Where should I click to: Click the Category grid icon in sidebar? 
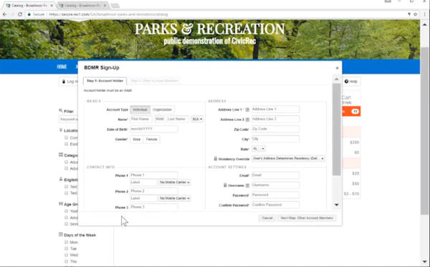(x=61, y=155)
